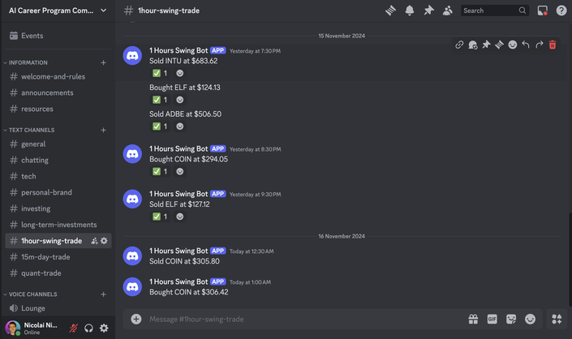Send a gift via gift icon
The height and width of the screenshot is (339, 572).
(x=473, y=320)
